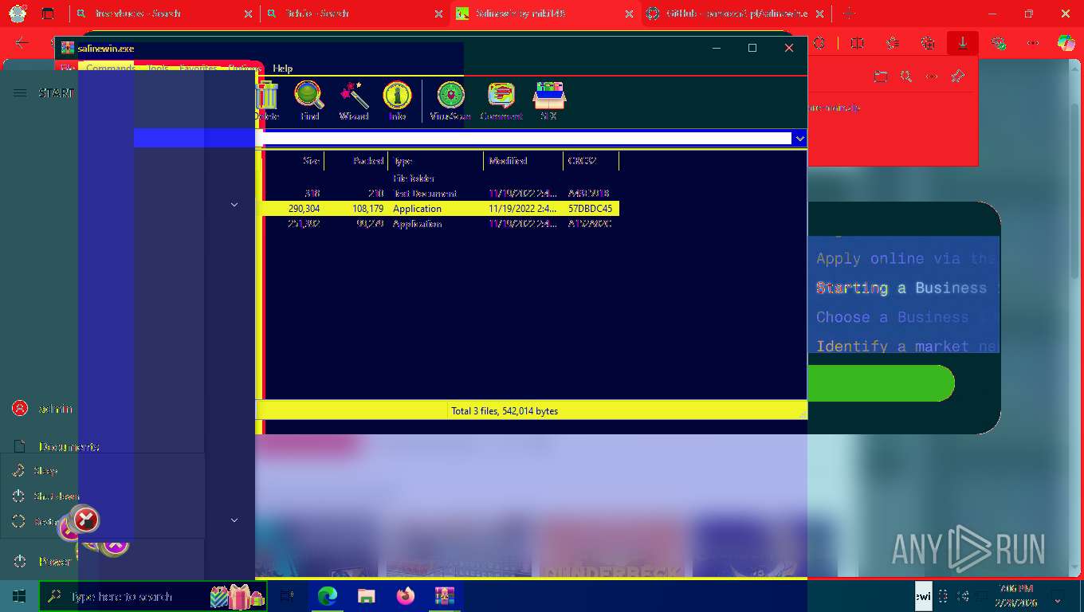Open Task View on the taskbar

pyautogui.click(x=287, y=596)
